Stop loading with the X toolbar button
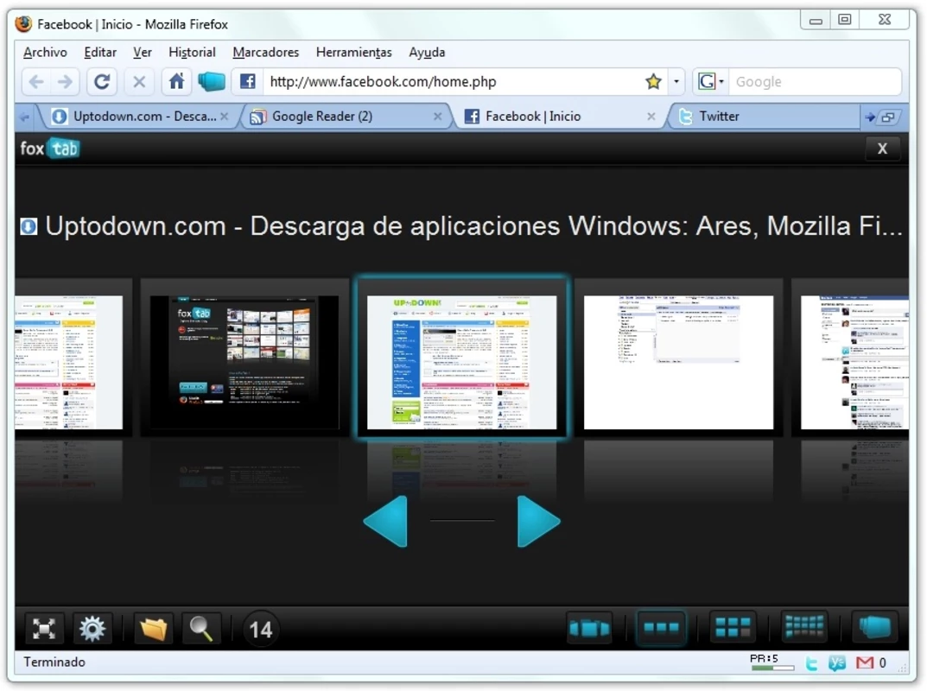This screenshot has width=927, height=691. pos(139,81)
